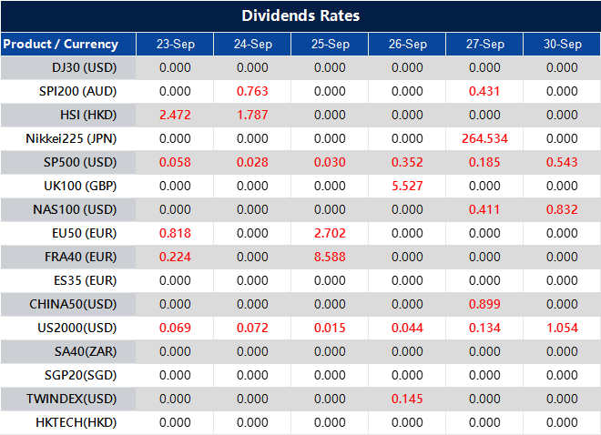Image resolution: width=601 pixels, height=435 pixels.
Task: Click the 2.702 value in EU50 row
Action: pyautogui.click(x=330, y=233)
